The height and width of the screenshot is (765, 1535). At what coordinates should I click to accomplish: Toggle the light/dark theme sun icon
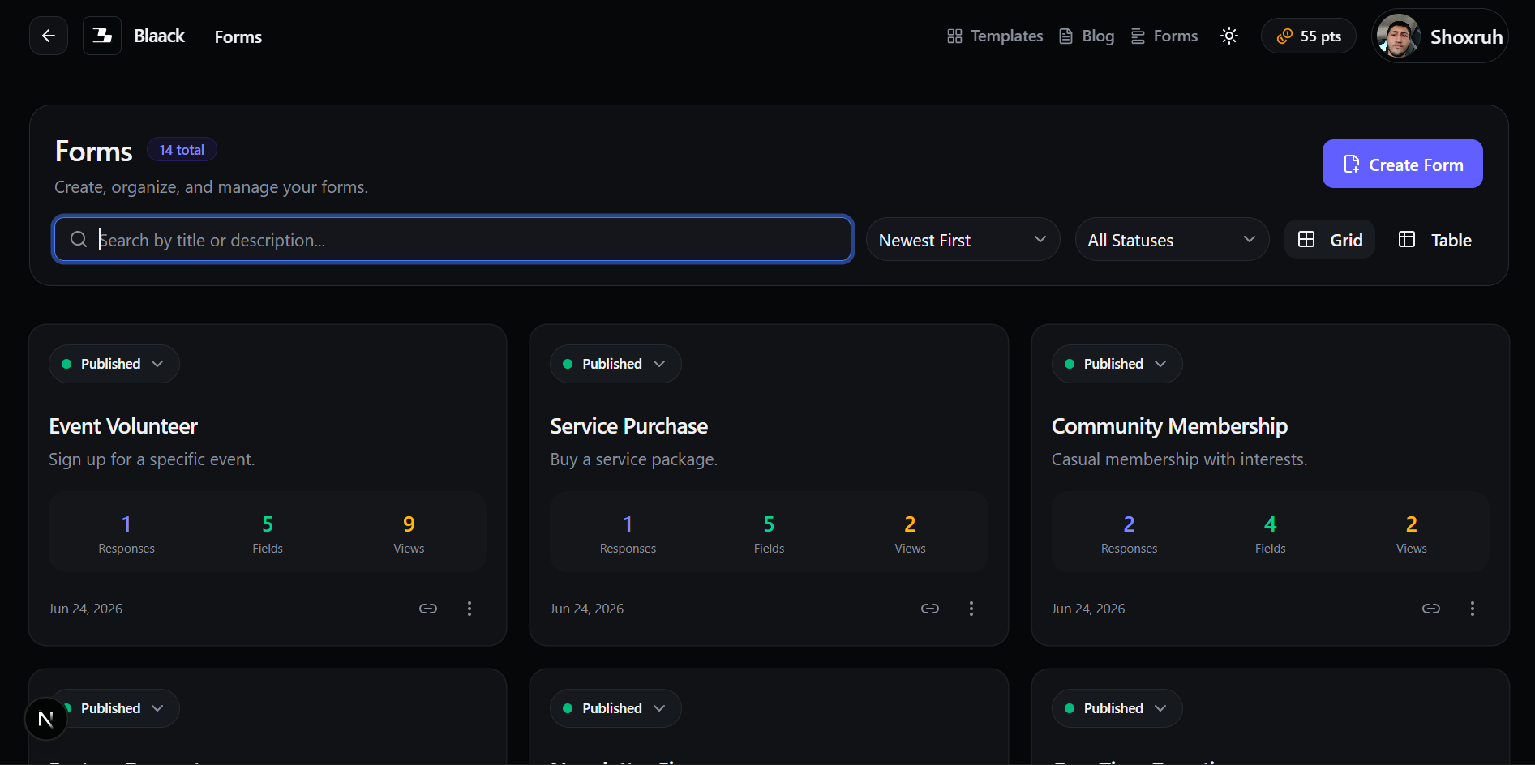point(1229,36)
